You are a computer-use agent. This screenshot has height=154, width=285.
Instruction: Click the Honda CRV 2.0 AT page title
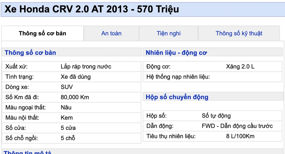pos(92,9)
